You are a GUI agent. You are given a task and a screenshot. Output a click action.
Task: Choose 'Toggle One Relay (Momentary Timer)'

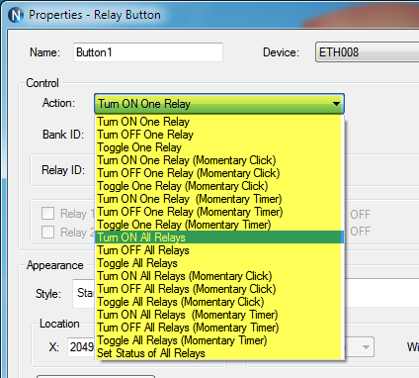pyautogui.click(x=219, y=225)
